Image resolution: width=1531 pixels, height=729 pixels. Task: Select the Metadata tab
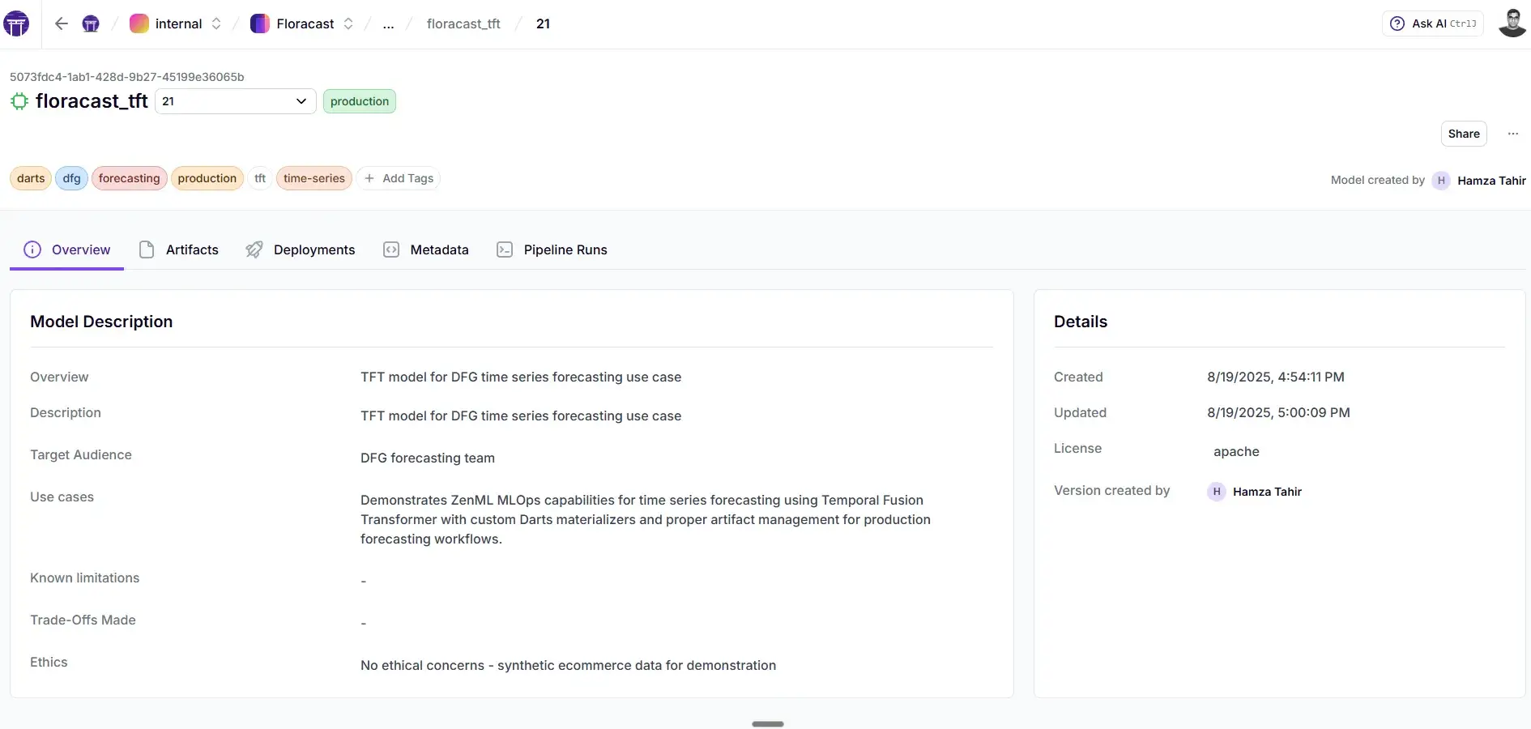coord(426,249)
